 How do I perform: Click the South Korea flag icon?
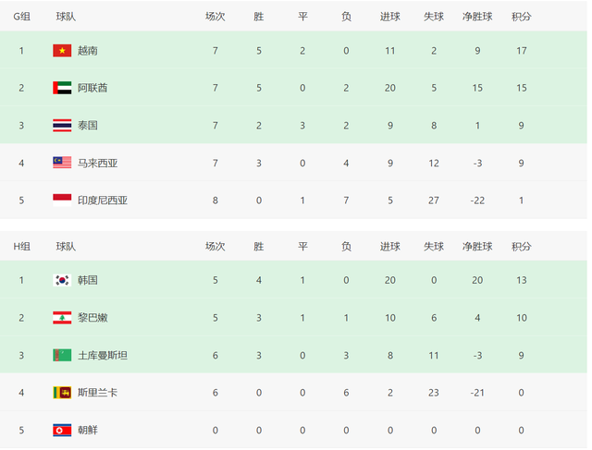[x=62, y=280]
